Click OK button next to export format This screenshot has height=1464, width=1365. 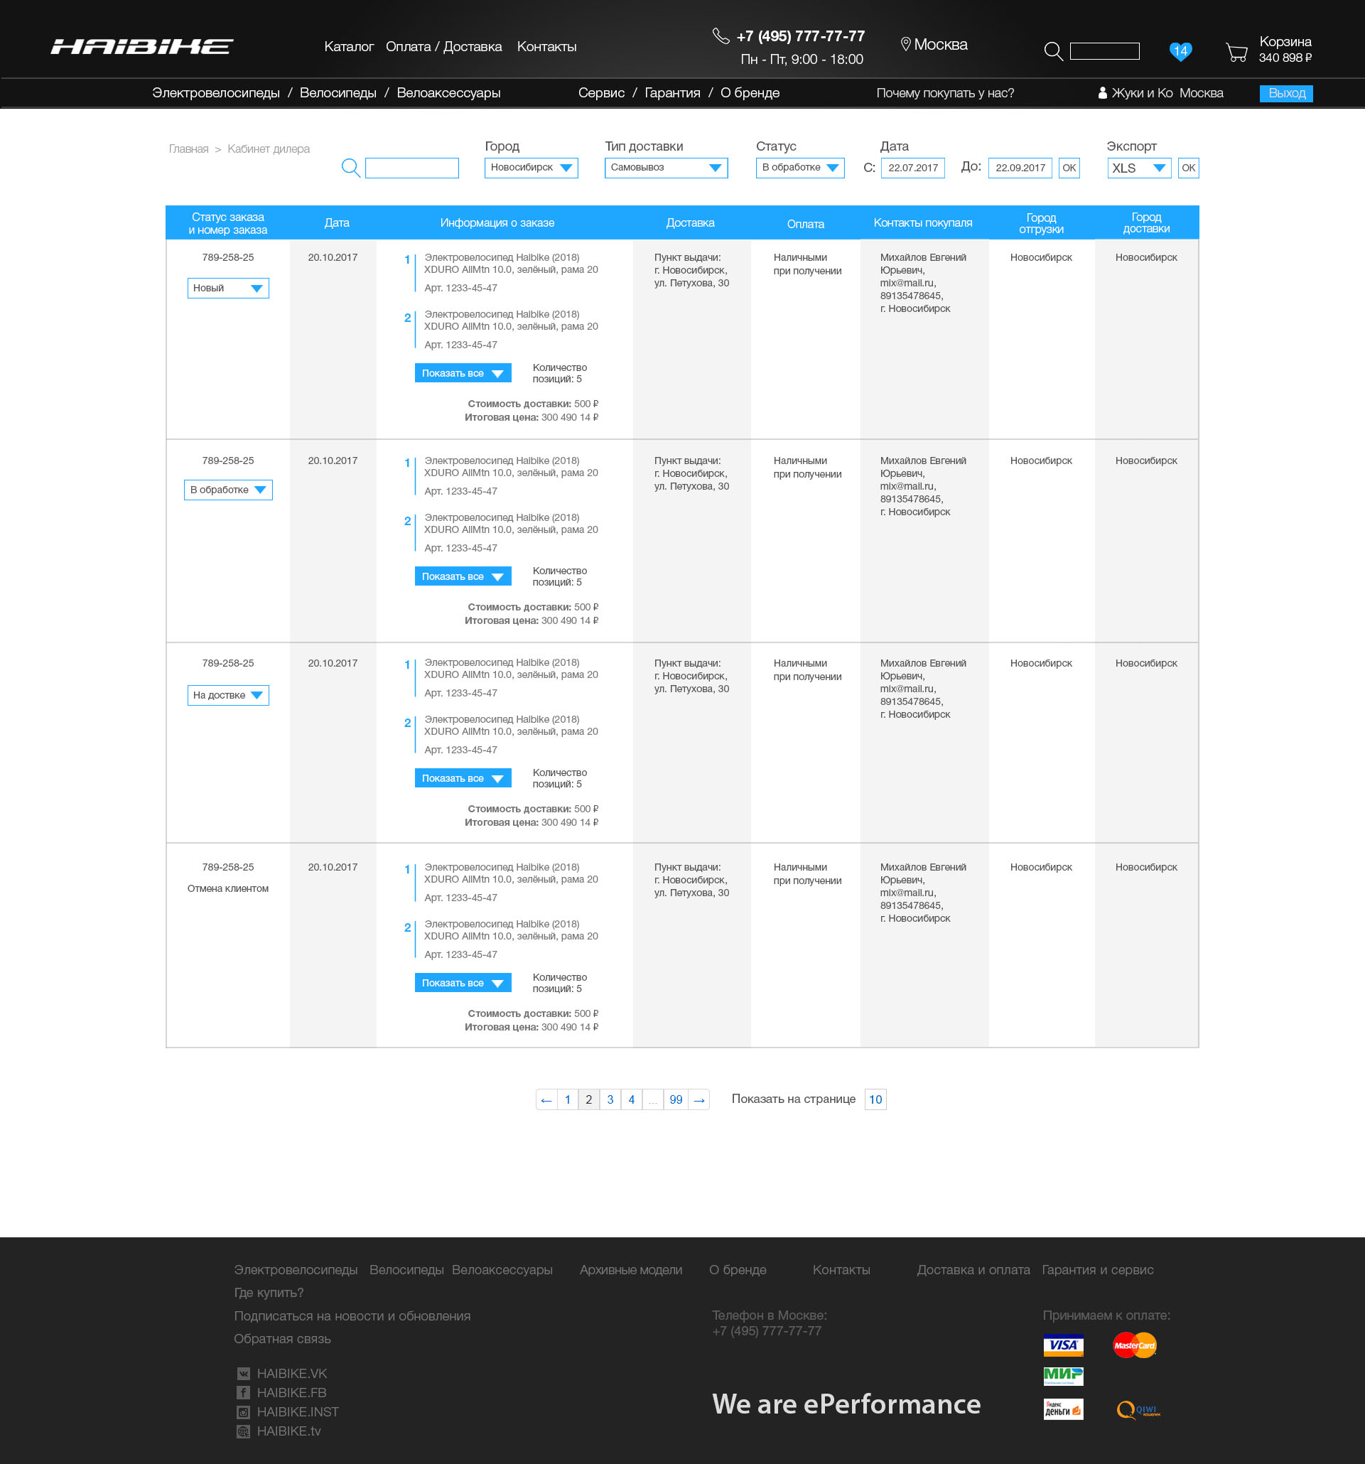click(1188, 168)
